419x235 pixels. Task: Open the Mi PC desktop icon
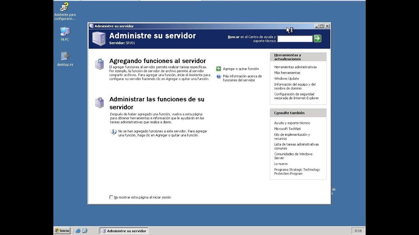65,34
